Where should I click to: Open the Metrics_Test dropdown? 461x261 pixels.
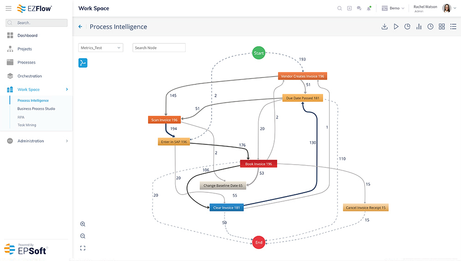pos(100,47)
